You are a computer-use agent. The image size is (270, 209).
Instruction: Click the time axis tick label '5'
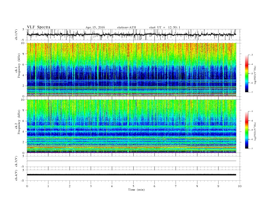point(133,186)
